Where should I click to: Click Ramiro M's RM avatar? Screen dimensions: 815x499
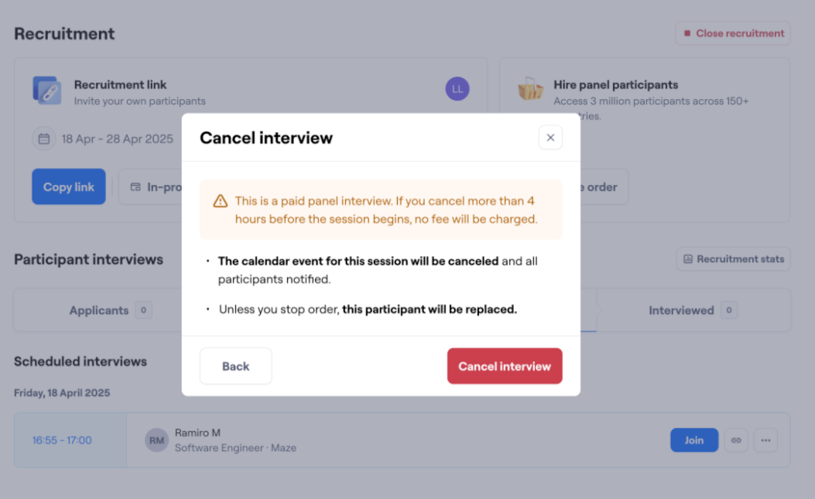pyautogui.click(x=156, y=439)
